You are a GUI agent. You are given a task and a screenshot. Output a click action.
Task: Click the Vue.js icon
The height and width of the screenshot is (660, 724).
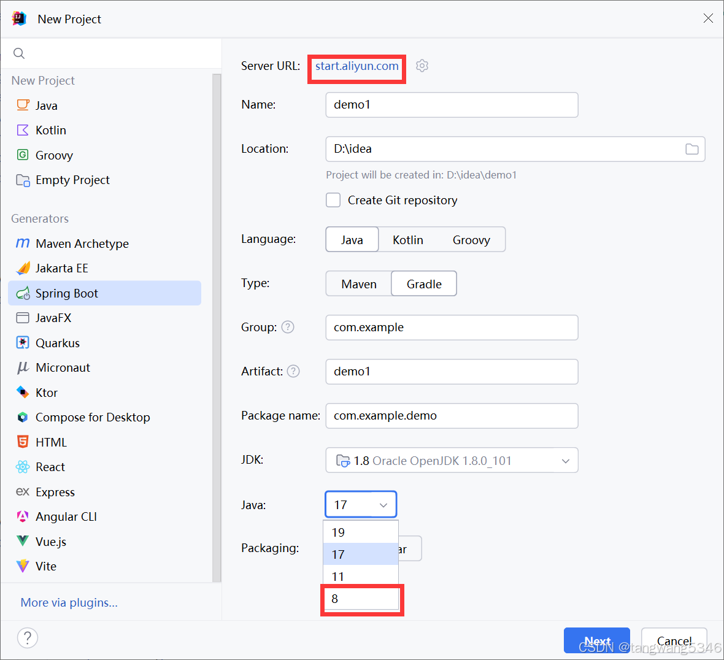tap(23, 541)
